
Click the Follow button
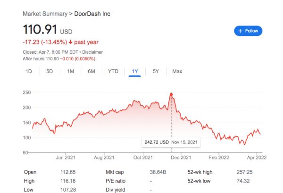click(x=248, y=31)
